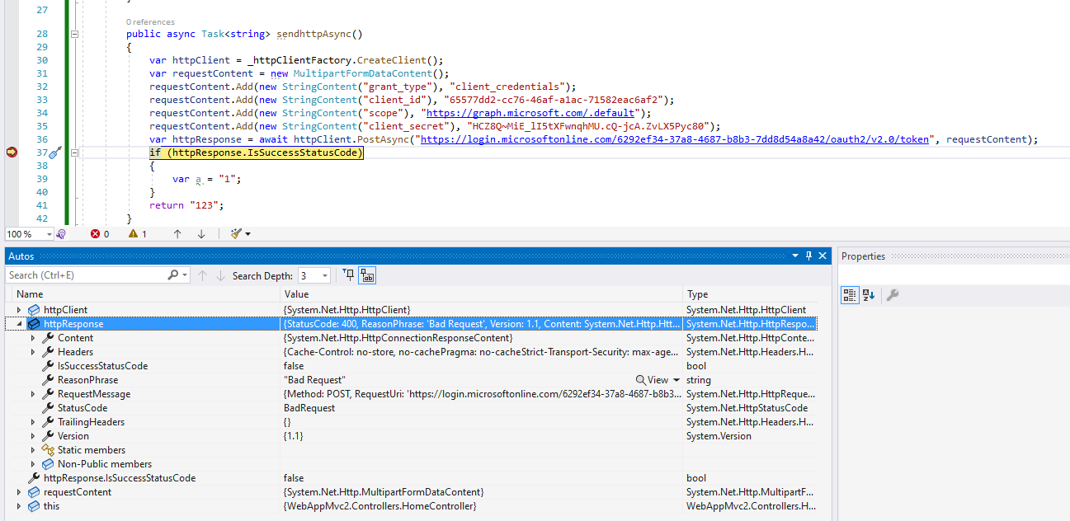Expand the Content property node

click(x=33, y=338)
